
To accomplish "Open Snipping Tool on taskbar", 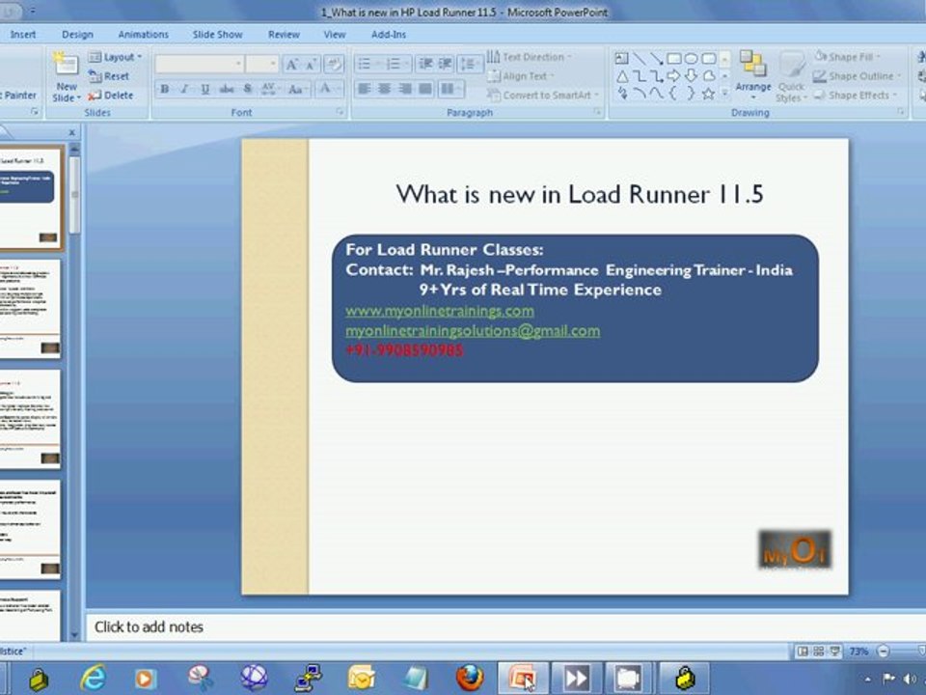I will pyautogui.click(x=201, y=678).
